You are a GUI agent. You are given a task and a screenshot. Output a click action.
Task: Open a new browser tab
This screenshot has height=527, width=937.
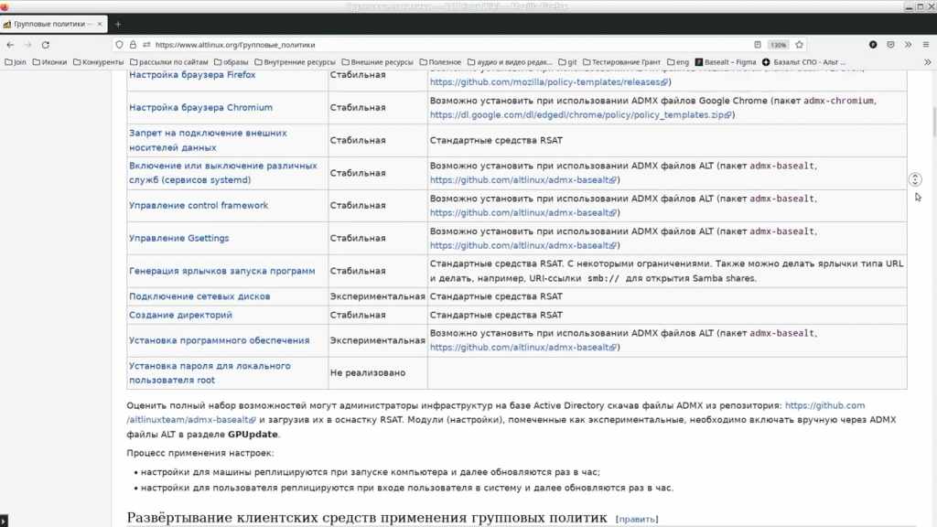tap(118, 24)
